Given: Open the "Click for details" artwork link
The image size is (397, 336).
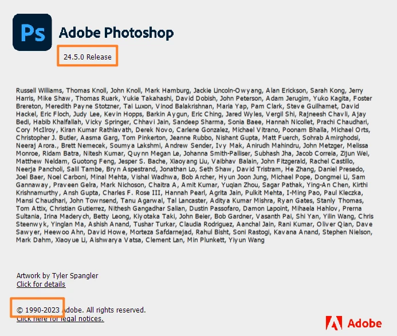Looking at the screenshot, I should click(41, 284).
